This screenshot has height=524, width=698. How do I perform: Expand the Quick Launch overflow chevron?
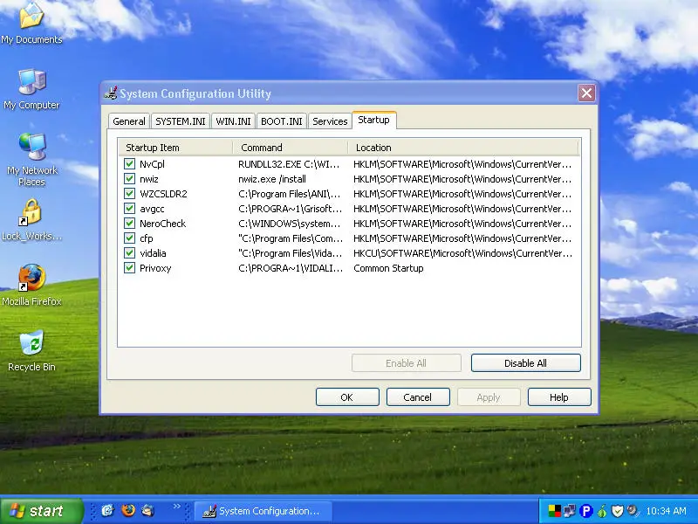pyautogui.click(x=177, y=507)
